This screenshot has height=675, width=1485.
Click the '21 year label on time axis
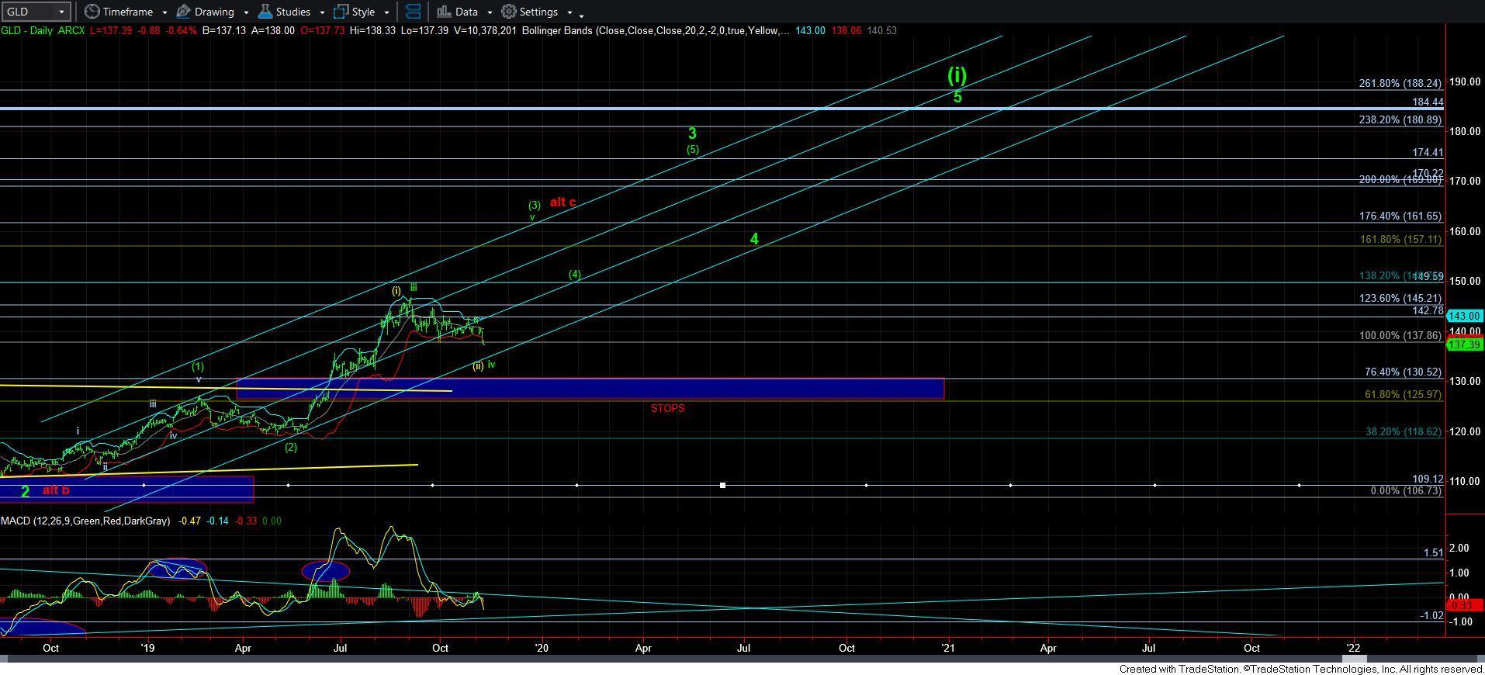947,647
